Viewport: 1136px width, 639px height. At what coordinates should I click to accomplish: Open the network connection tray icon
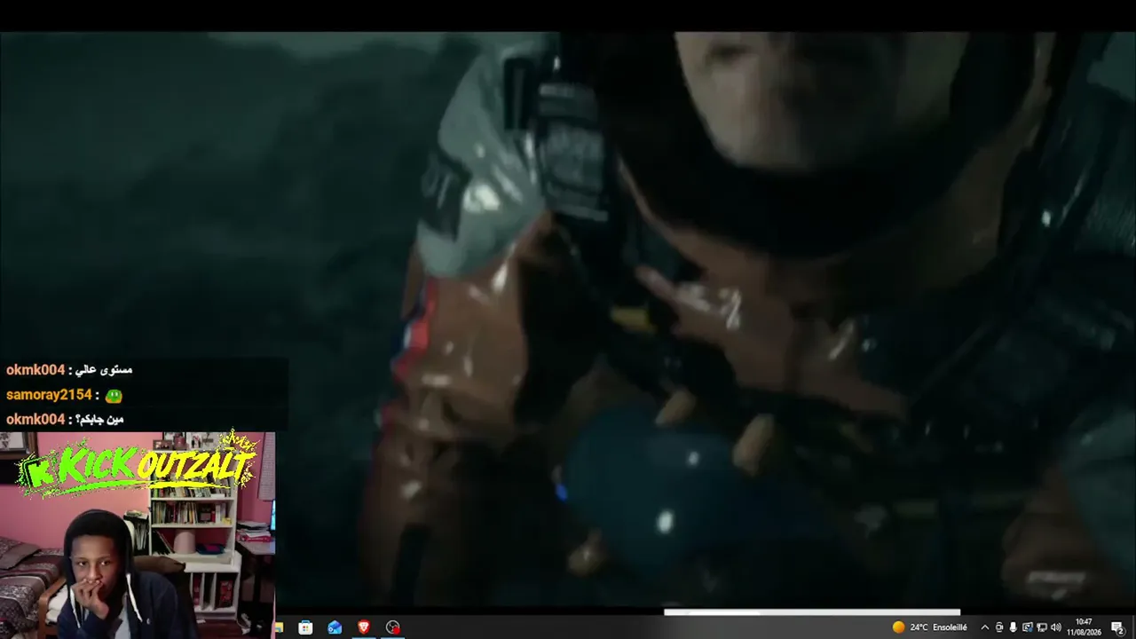[1042, 627]
